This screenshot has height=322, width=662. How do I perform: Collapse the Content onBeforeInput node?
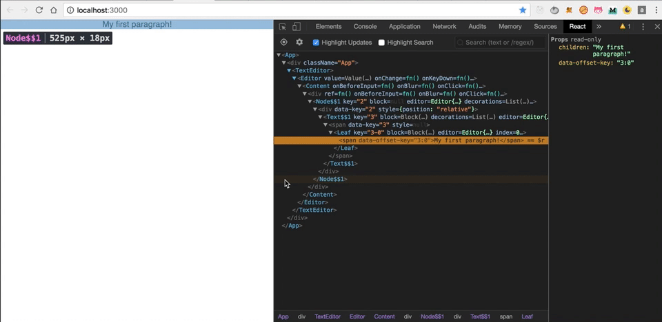299,86
